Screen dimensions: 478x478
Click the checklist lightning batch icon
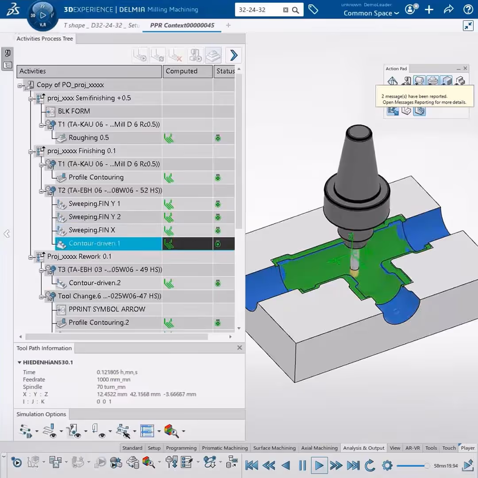click(187, 462)
